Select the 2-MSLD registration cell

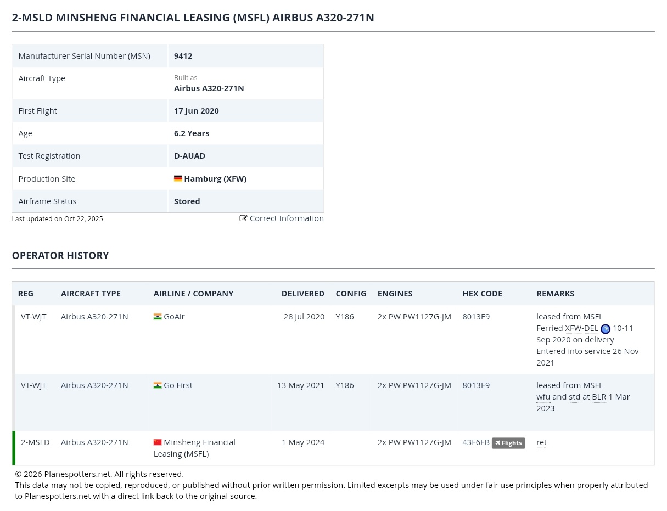35,442
